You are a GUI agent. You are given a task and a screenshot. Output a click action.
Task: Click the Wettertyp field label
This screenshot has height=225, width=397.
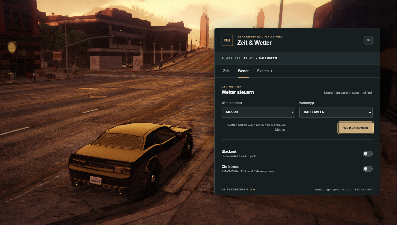coord(306,103)
